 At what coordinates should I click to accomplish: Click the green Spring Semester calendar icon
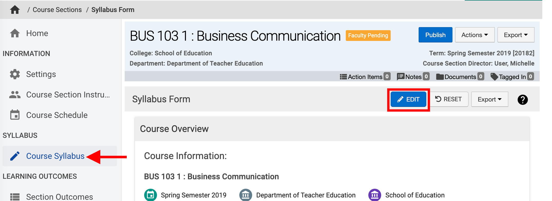click(151, 195)
